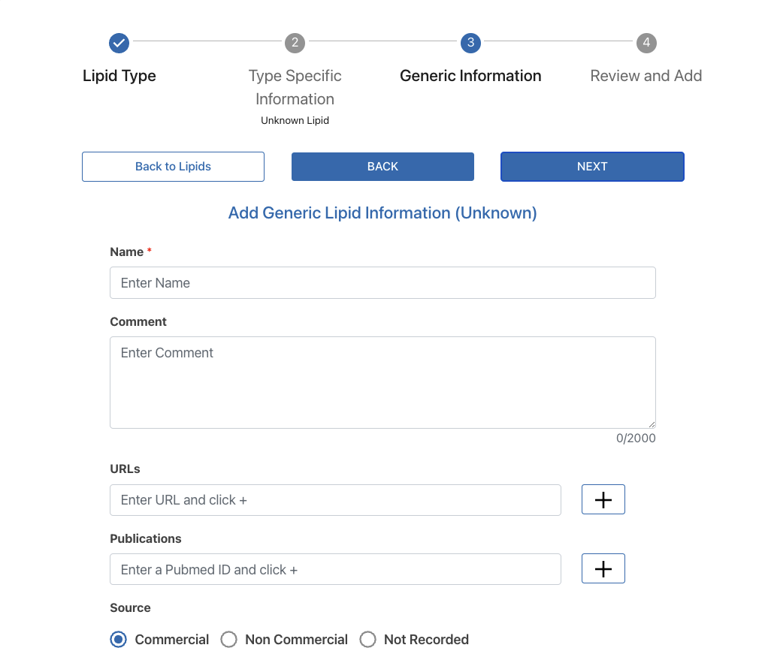The width and height of the screenshot is (765, 672).
Task: Set source to Not Recorded
Action: [x=367, y=640]
